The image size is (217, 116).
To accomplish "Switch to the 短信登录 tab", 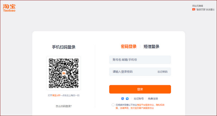I will 151,47.
